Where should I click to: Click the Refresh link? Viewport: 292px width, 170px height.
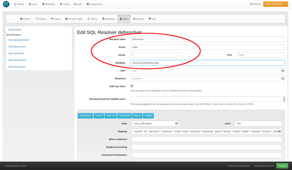point(256,4)
